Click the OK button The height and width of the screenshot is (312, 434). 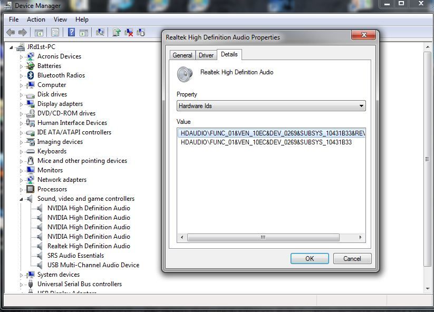pos(310,259)
